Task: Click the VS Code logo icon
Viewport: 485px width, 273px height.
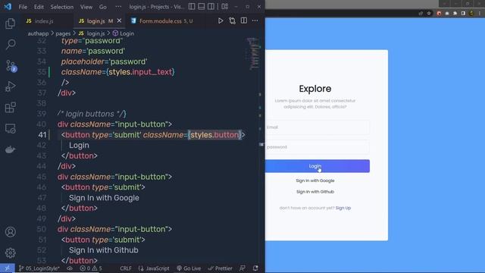Action: (8, 7)
